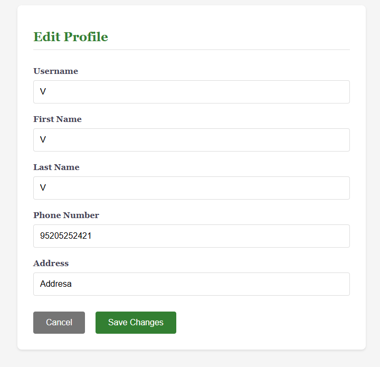Place cursor on the Addresa text

[56, 284]
